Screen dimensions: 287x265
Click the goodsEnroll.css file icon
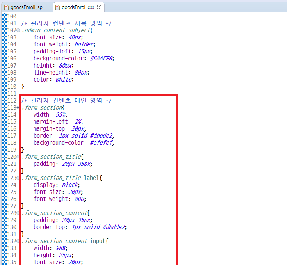coord(57,7)
